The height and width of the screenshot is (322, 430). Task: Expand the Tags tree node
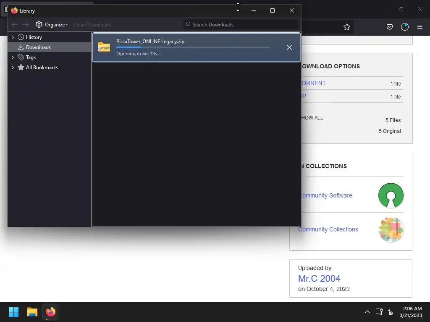[13, 57]
